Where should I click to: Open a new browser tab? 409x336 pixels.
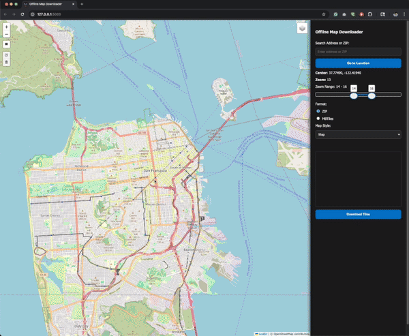[82, 4]
